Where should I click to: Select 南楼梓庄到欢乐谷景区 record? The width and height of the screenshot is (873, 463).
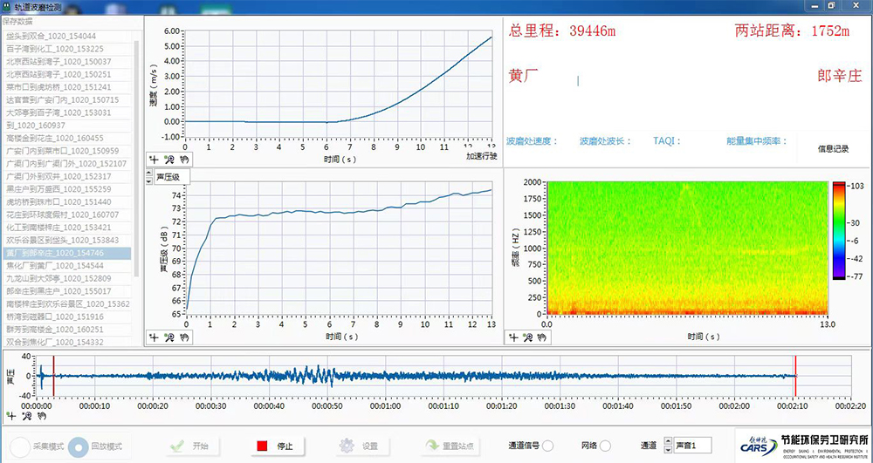(x=66, y=304)
